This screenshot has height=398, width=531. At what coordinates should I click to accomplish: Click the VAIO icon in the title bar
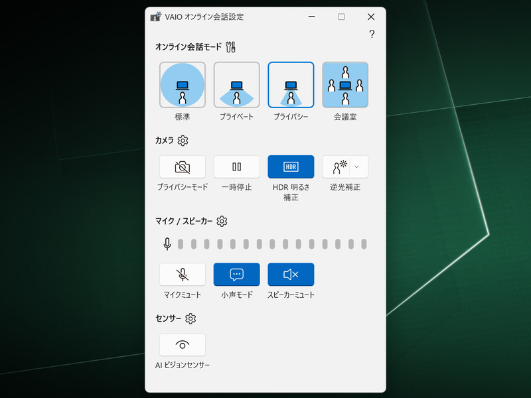155,17
